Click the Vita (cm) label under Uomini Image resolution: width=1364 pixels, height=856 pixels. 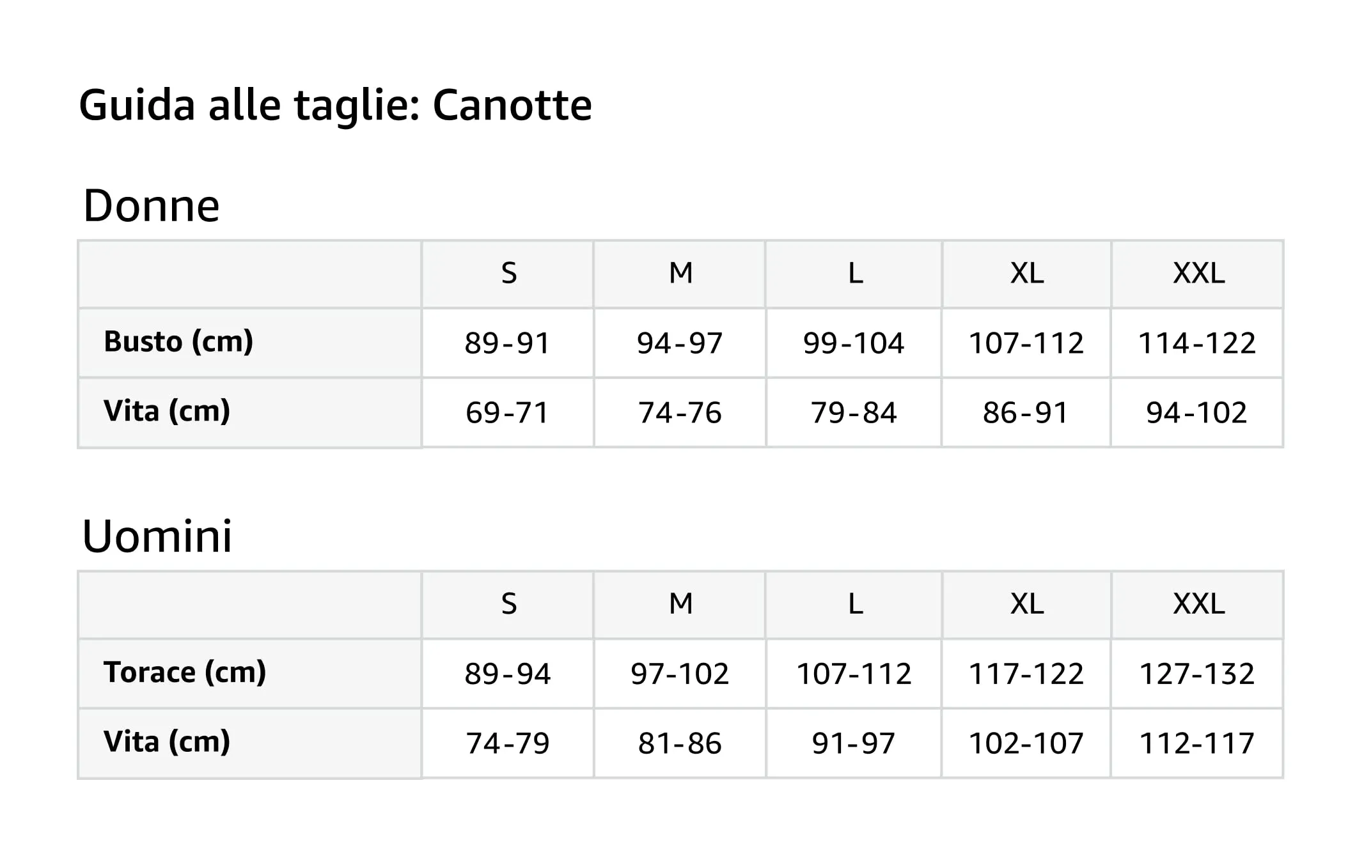(x=167, y=742)
